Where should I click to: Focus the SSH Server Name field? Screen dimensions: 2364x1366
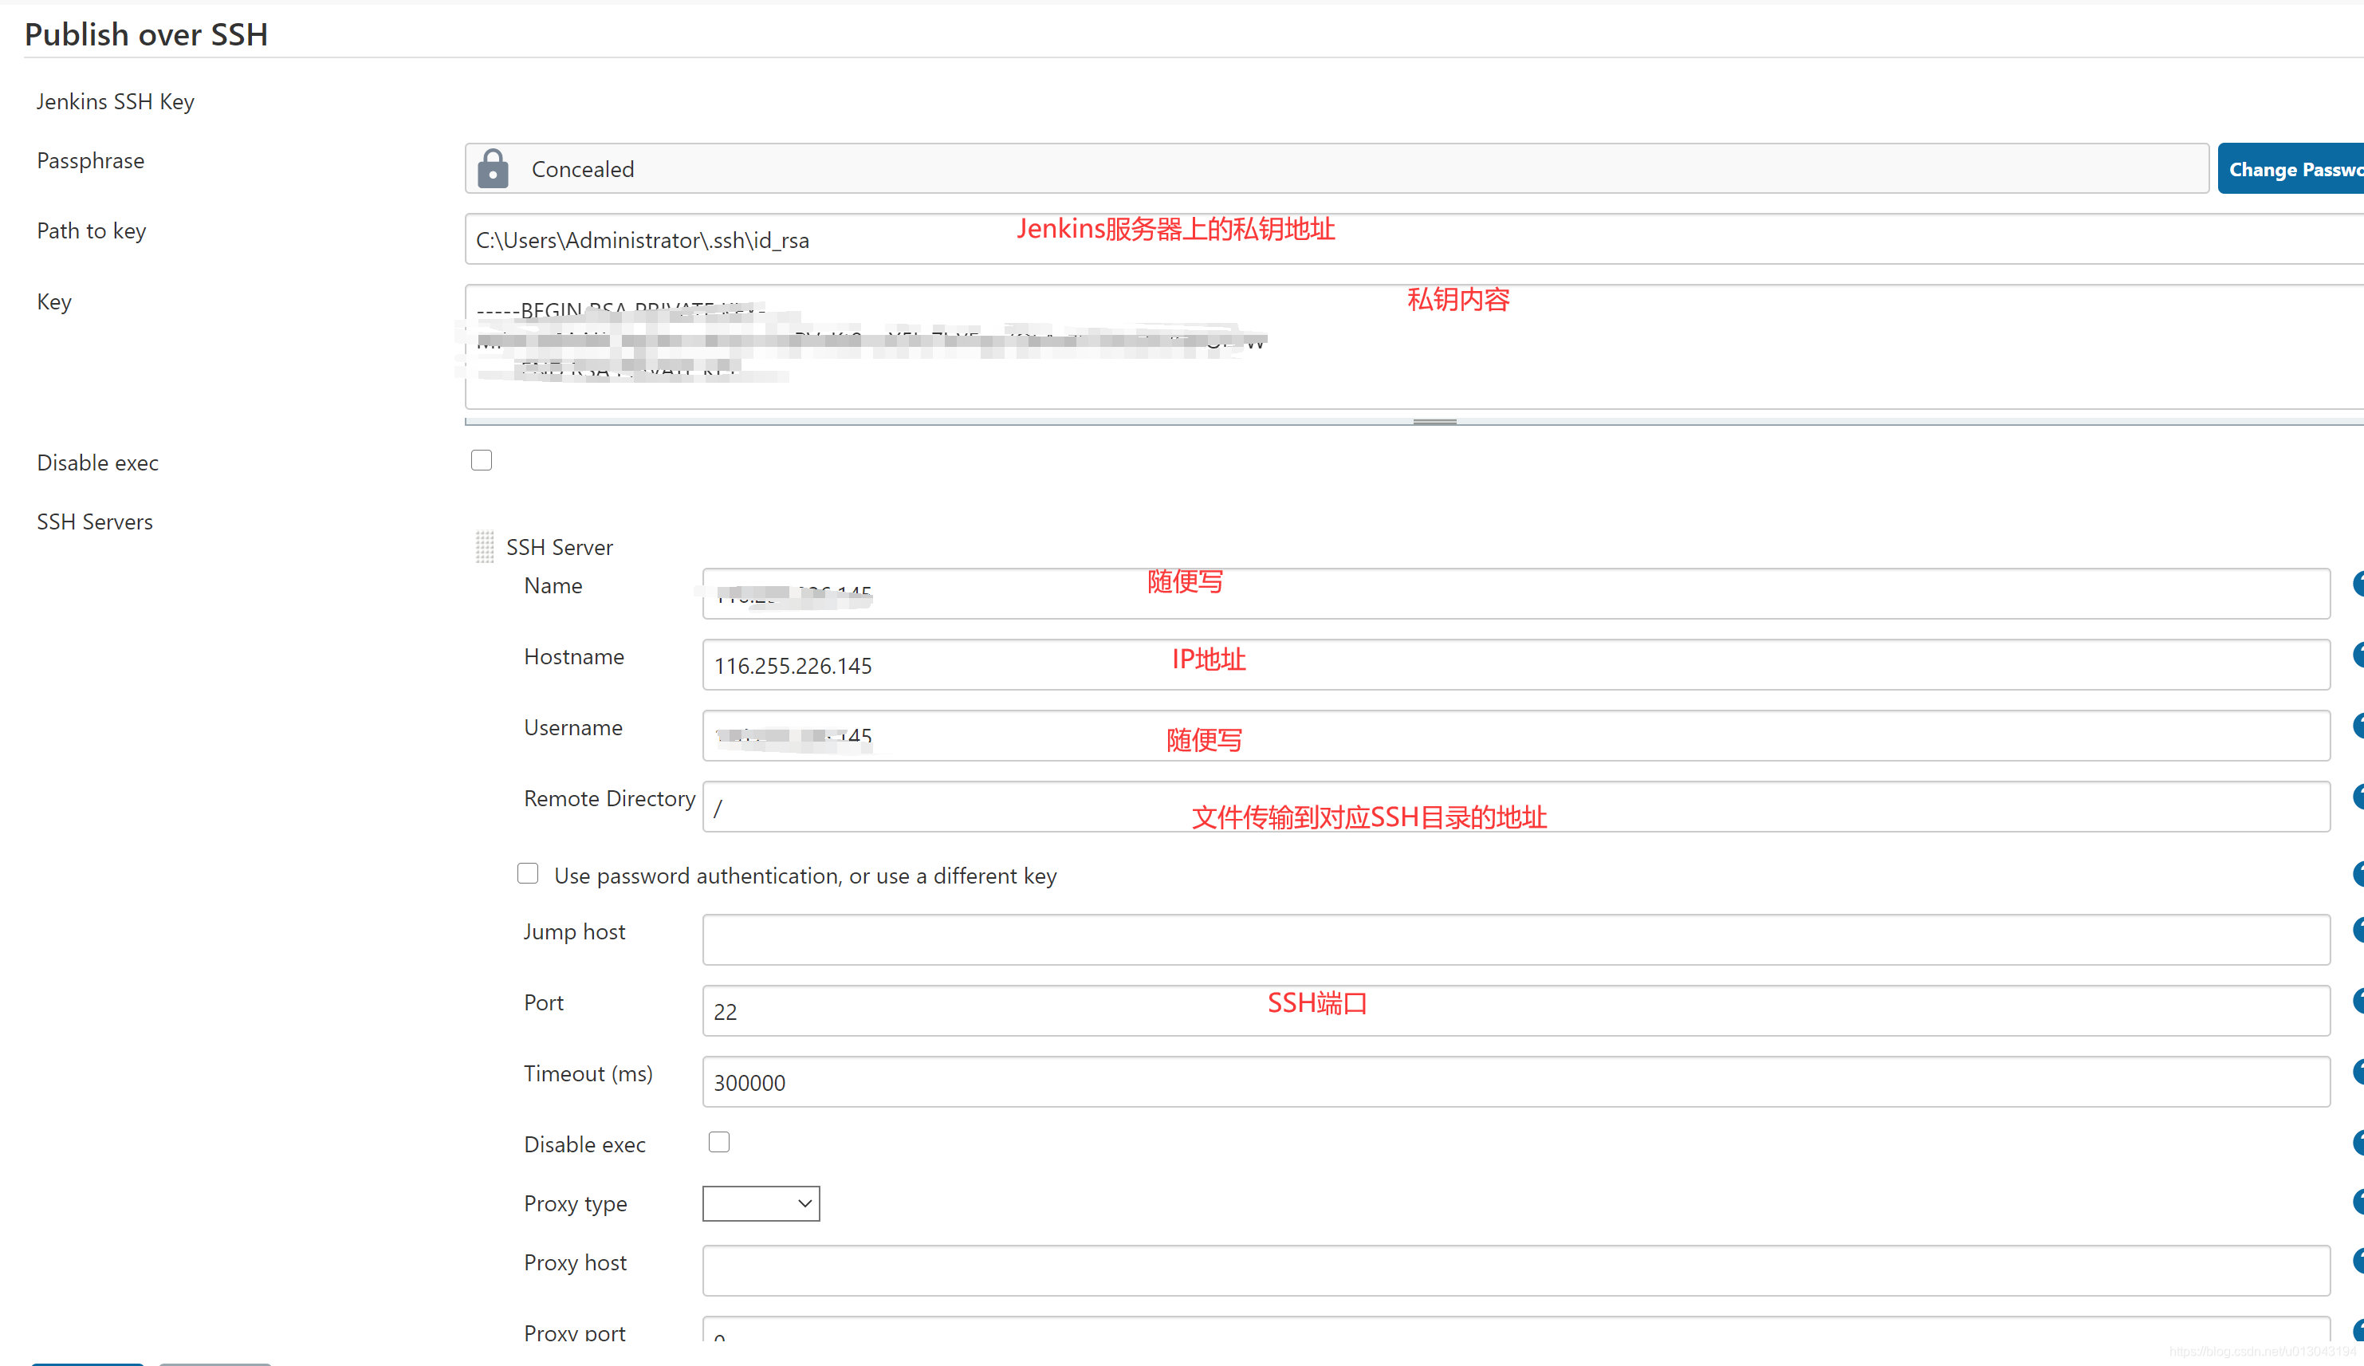click(x=1516, y=593)
